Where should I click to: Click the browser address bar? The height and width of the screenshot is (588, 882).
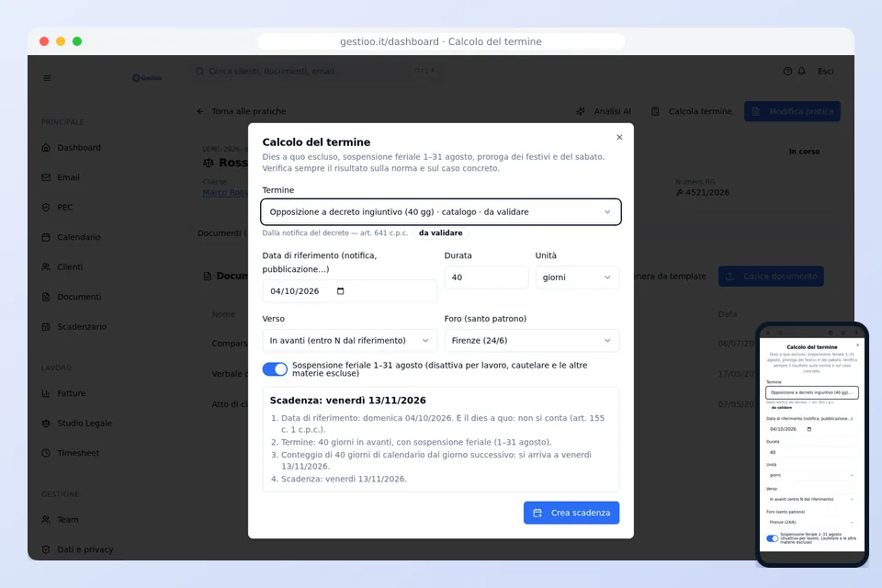tap(441, 41)
